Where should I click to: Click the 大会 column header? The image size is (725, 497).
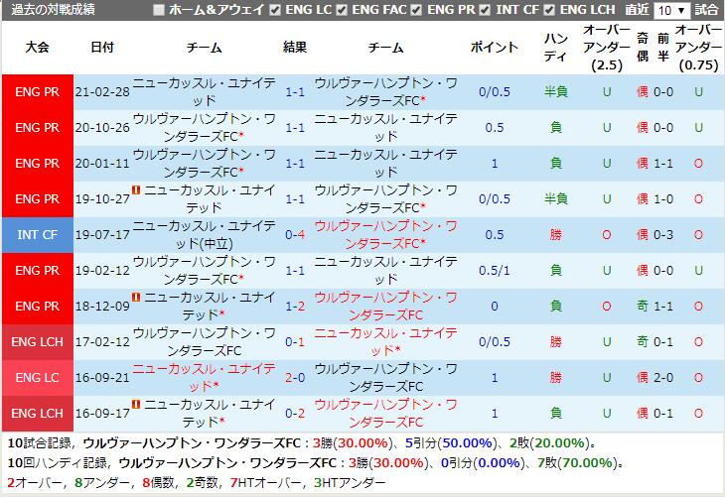(38, 47)
